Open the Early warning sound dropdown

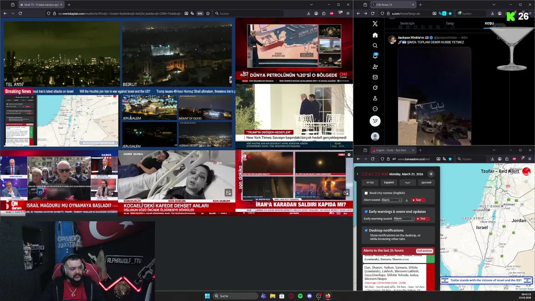click(404, 219)
